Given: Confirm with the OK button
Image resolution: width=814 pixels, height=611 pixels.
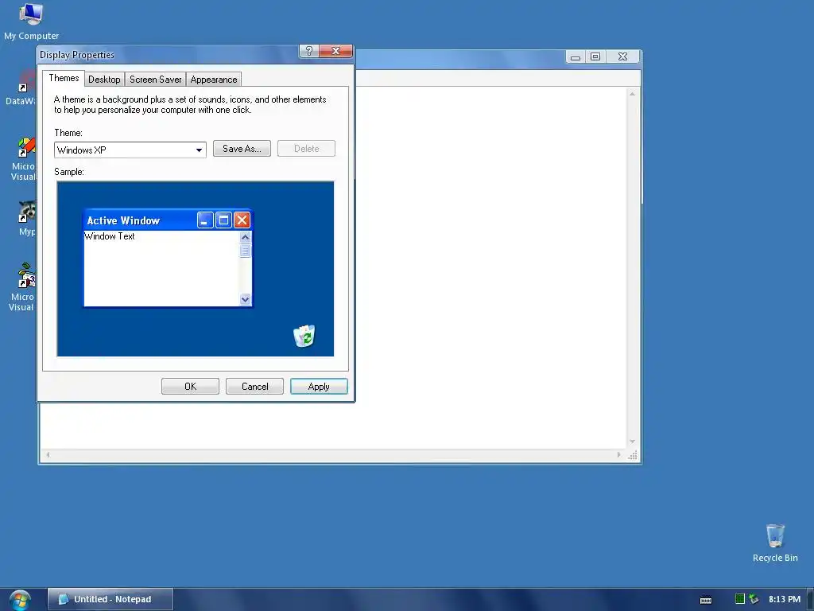Looking at the screenshot, I should point(190,387).
